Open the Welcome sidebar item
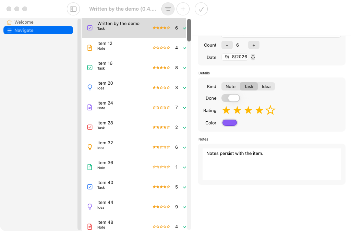Viewport: 351px width, 231px height. click(x=38, y=22)
